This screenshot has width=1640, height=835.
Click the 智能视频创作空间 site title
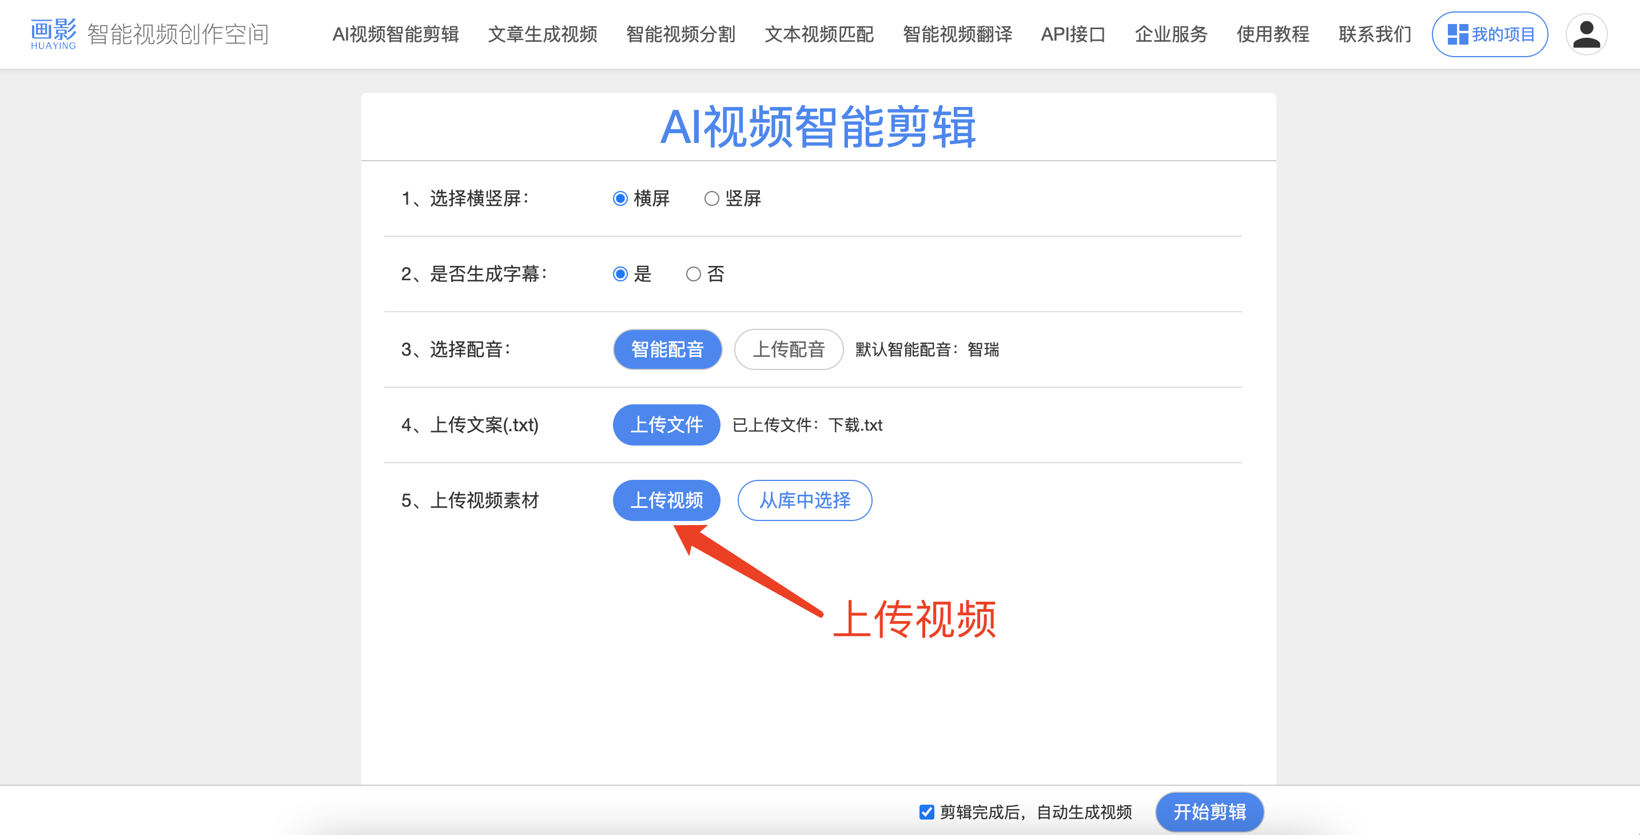pos(178,34)
